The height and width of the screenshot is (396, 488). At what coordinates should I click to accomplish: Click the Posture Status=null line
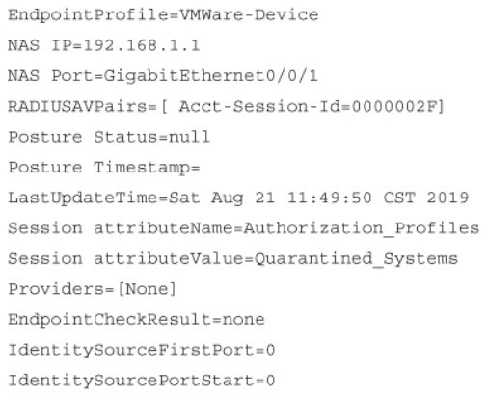(109, 137)
